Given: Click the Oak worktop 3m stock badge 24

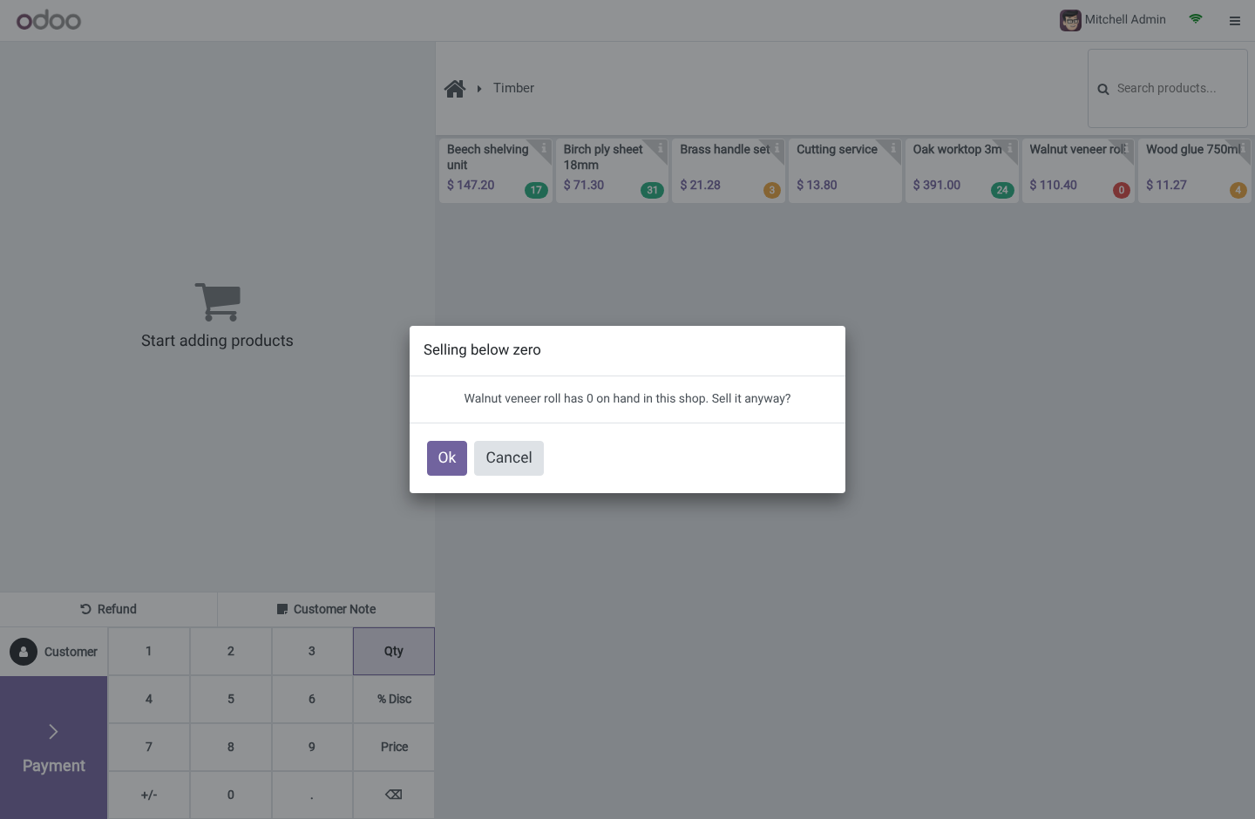Looking at the screenshot, I should click(x=1002, y=190).
